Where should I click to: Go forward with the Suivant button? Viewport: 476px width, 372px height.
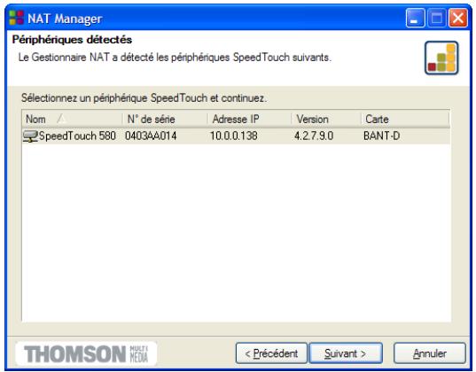(x=346, y=353)
